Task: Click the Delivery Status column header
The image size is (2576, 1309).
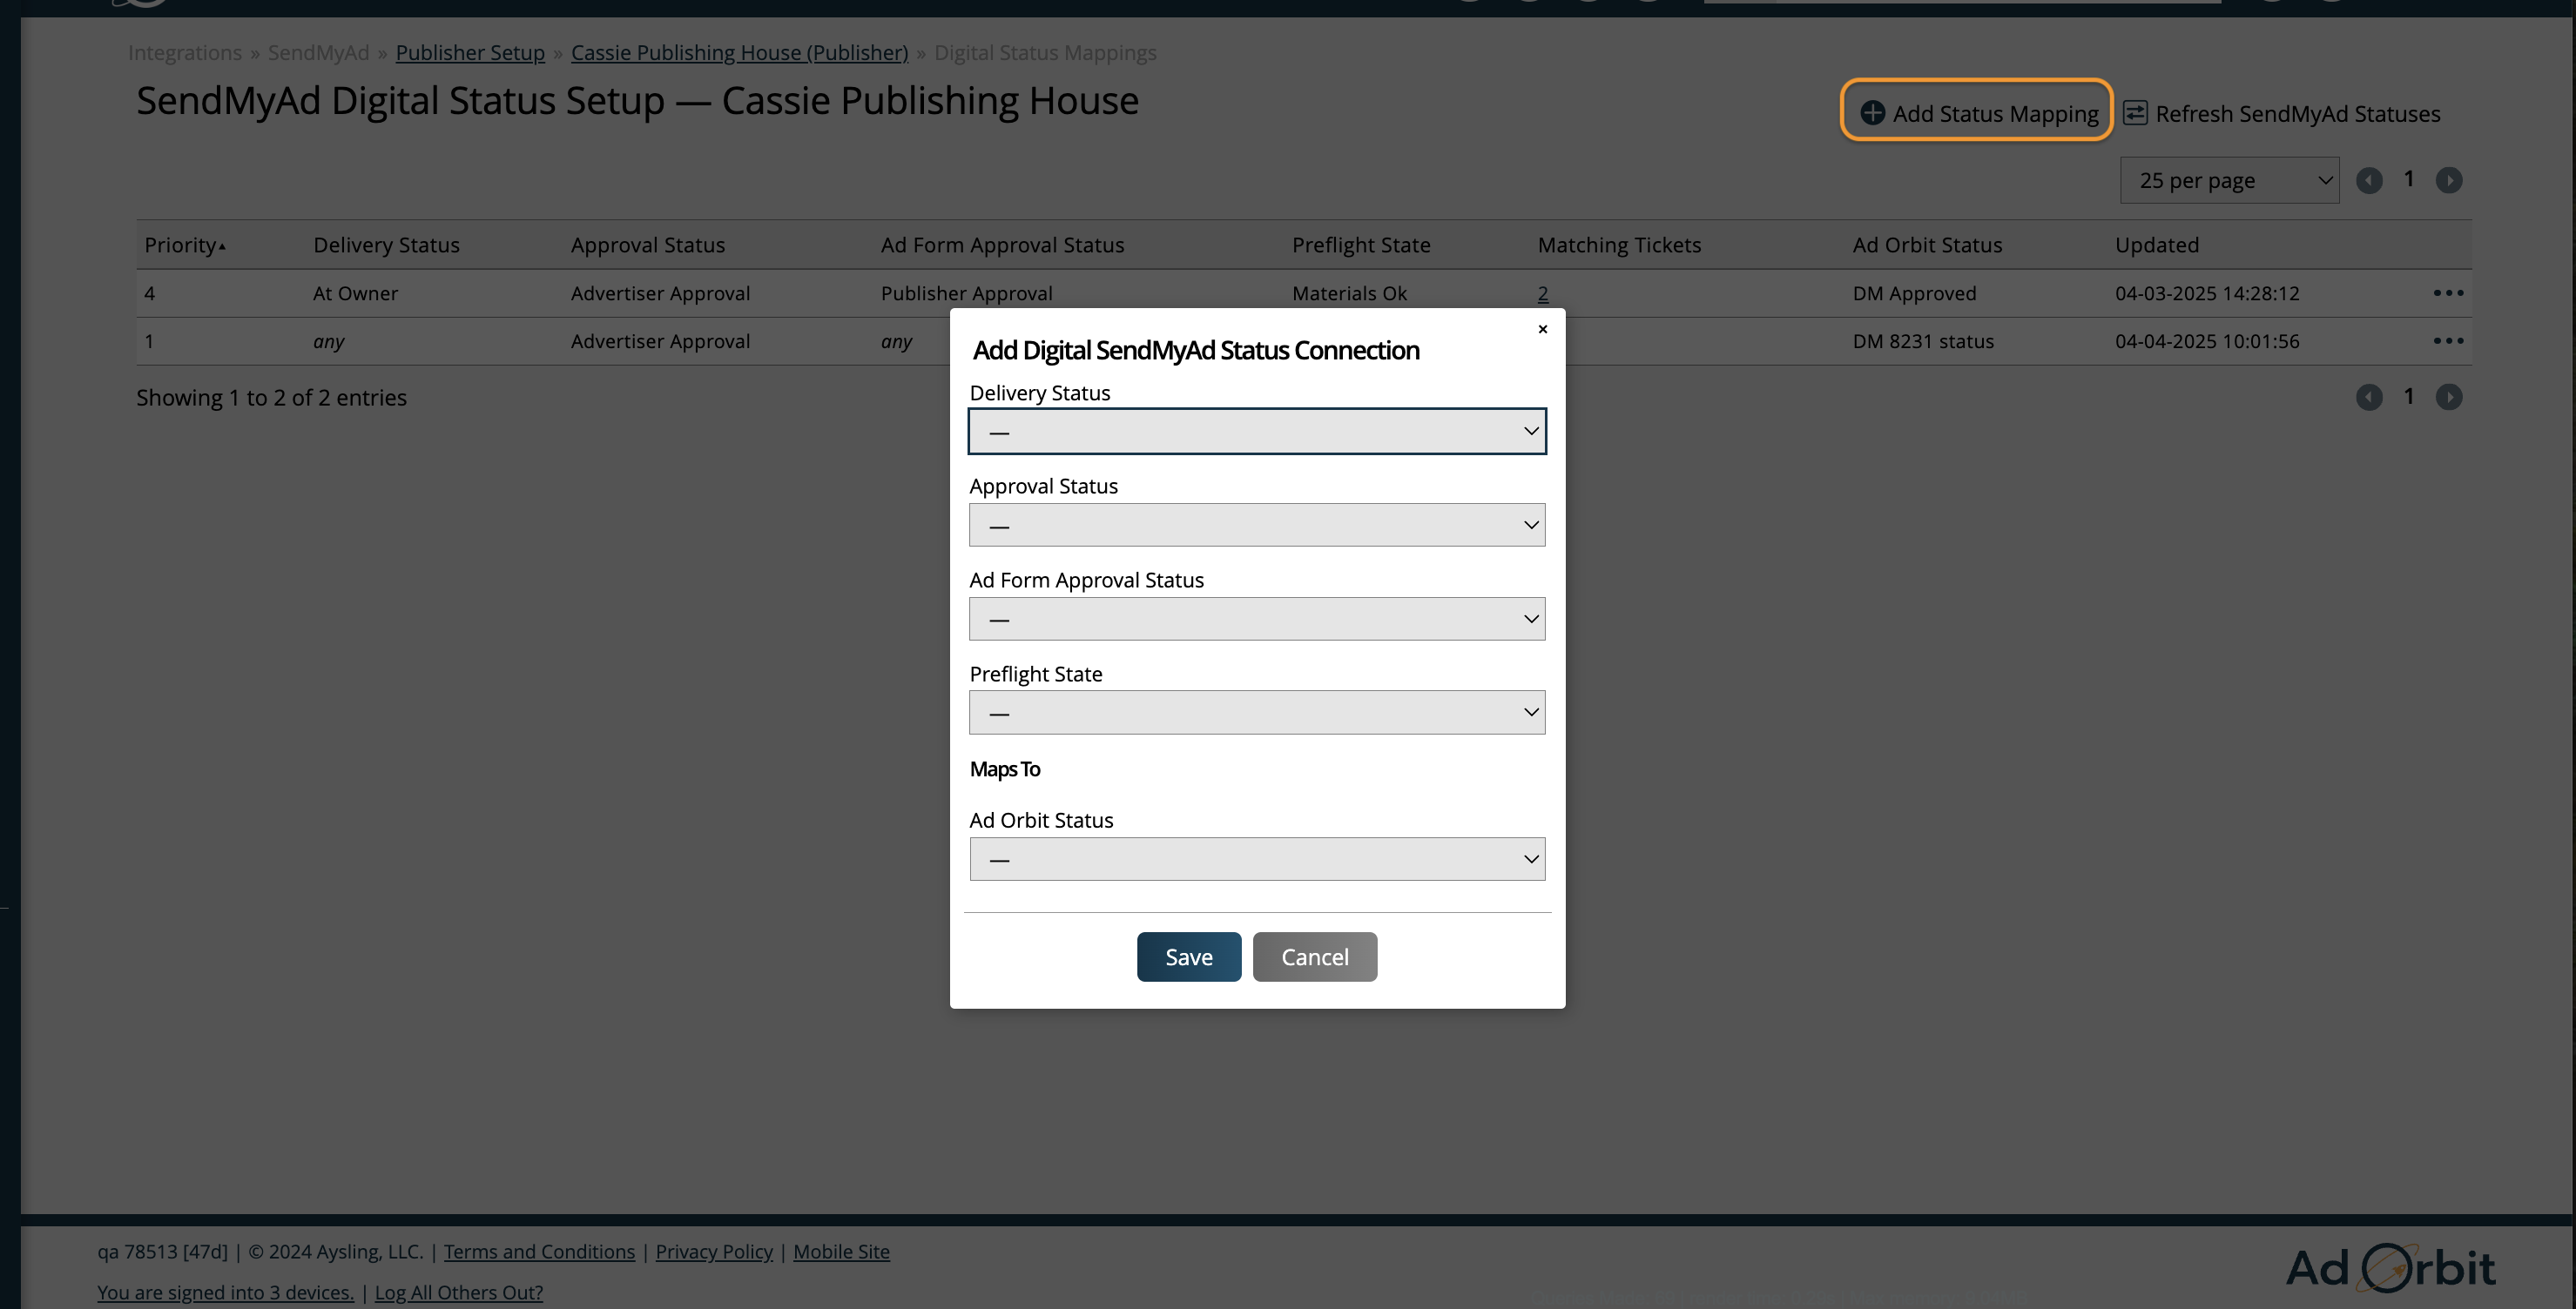Action: [x=386, y=245]
